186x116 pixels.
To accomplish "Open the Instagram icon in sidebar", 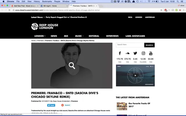I will pos(143,53).
